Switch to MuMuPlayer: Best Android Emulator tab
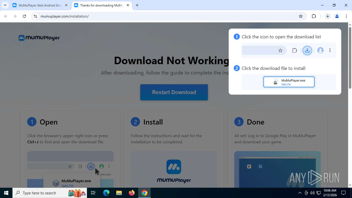This screenshot has width=352, height=198. coord(40,5)
